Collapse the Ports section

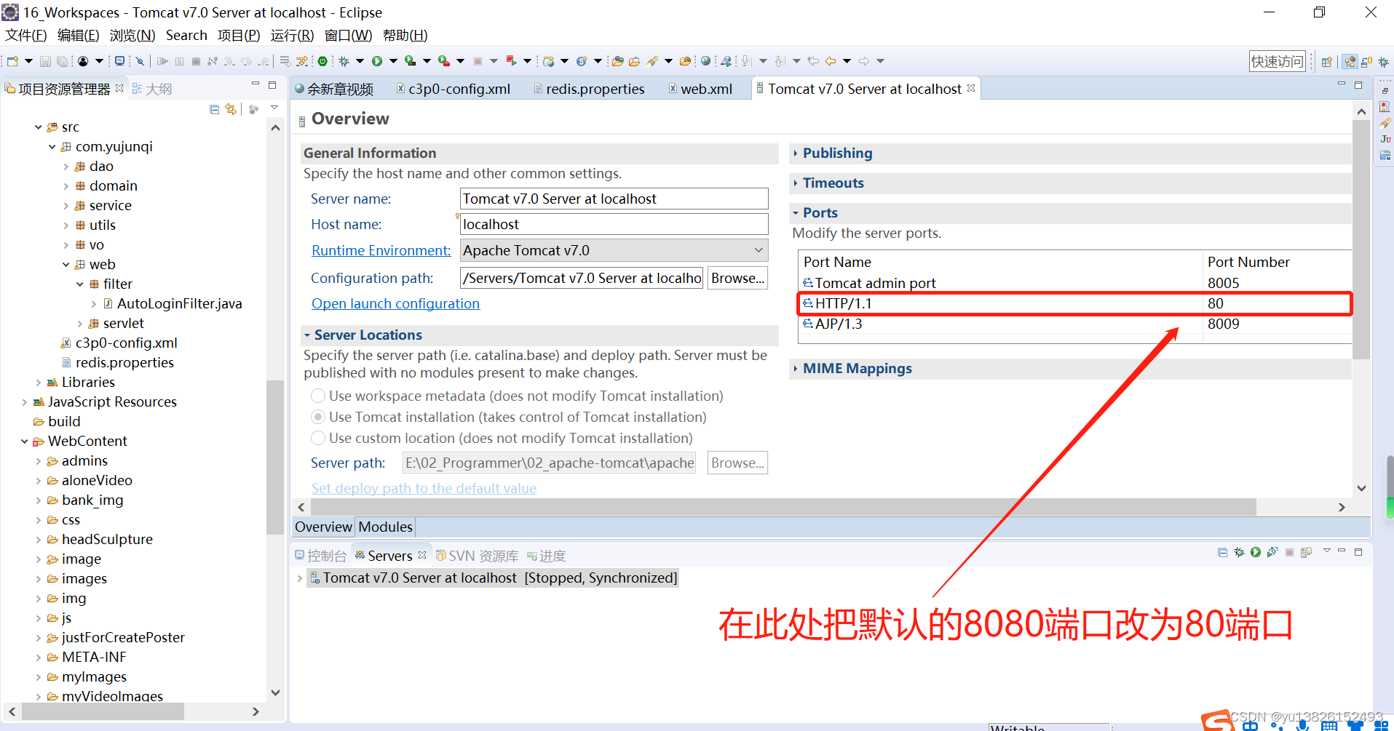coord(795,212)
